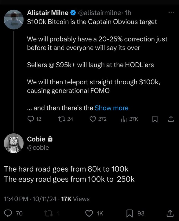The width and height of the screenshot is (179, 221).
Task: Expand tweet with Show more
Action: (x=111, y=108)
